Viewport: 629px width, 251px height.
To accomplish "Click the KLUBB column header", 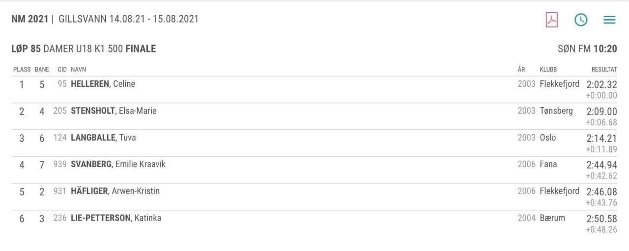I will [548, 70].
